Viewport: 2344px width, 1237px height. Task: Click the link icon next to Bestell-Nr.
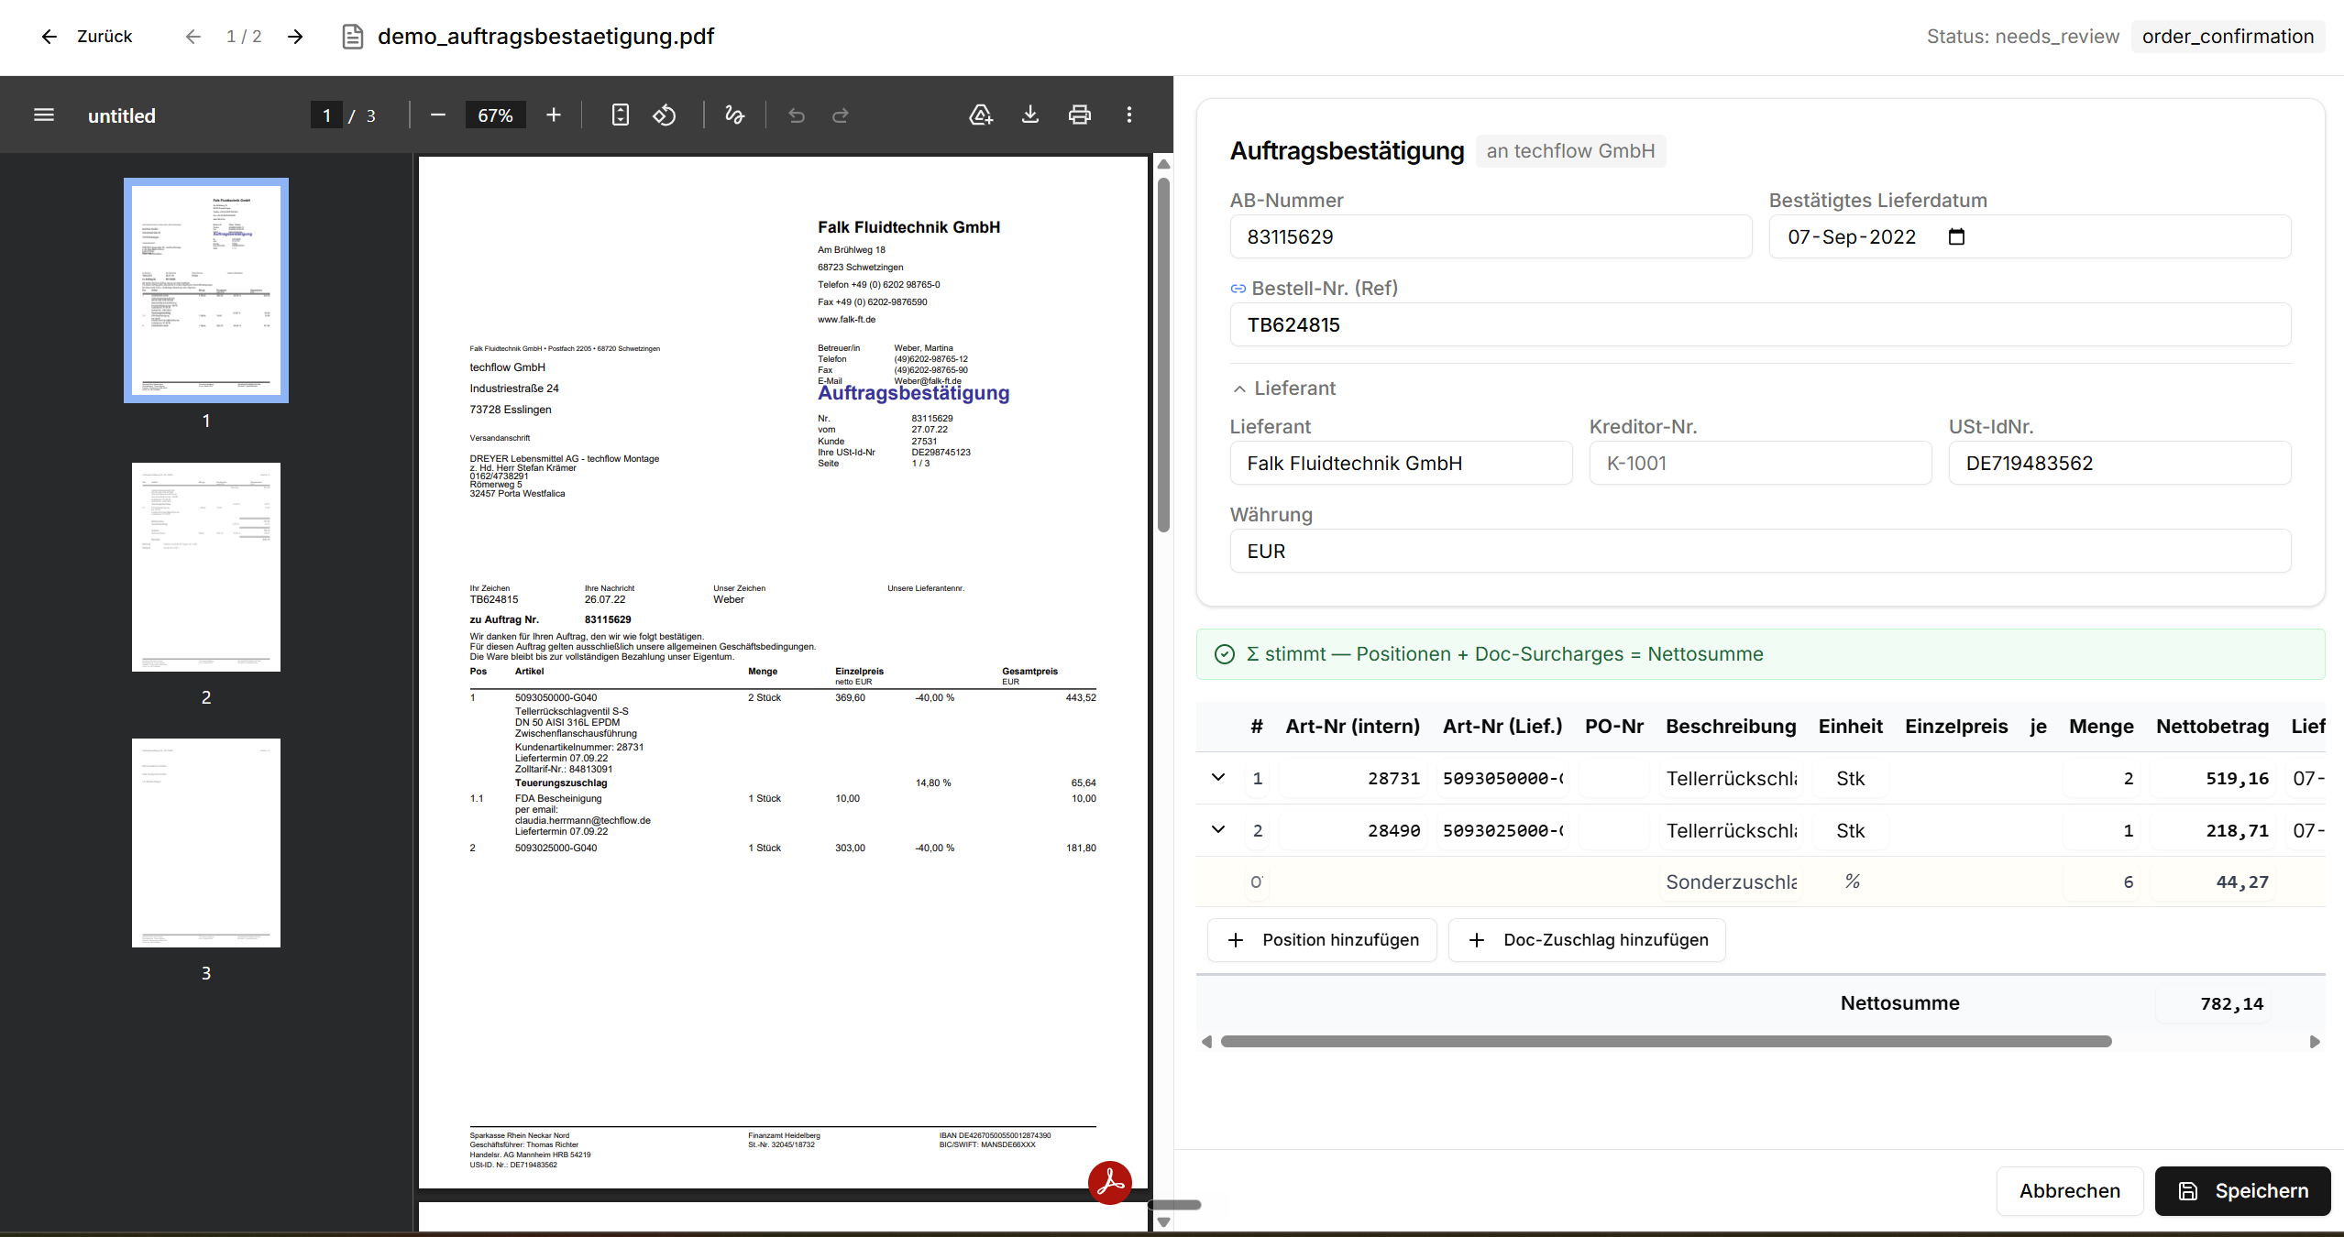point(1238,289)
